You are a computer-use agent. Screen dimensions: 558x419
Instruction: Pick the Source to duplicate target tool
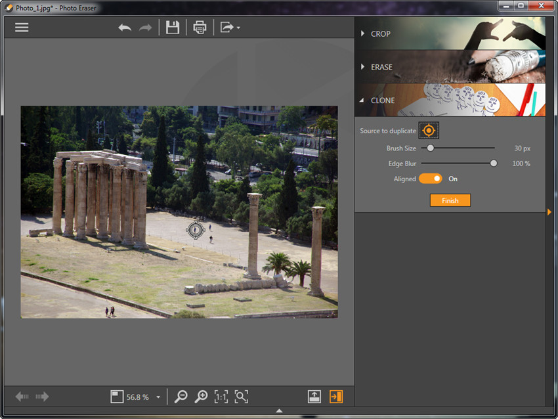click(x=429, y=131)
